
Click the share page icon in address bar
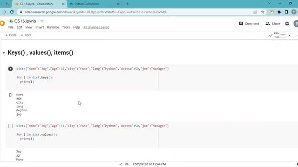[x=255, y=12]
